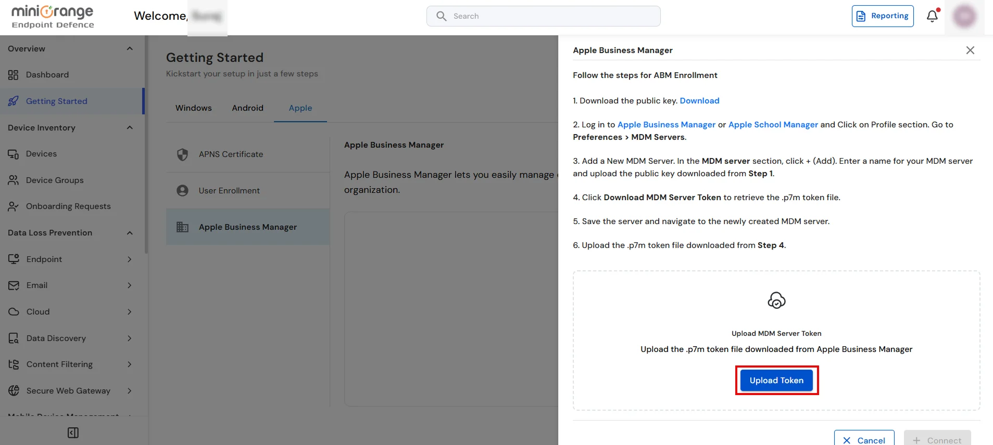Screen dimensions: 993x445
Task: Open the User Enrollment step
Action: (x=248, y=191)
